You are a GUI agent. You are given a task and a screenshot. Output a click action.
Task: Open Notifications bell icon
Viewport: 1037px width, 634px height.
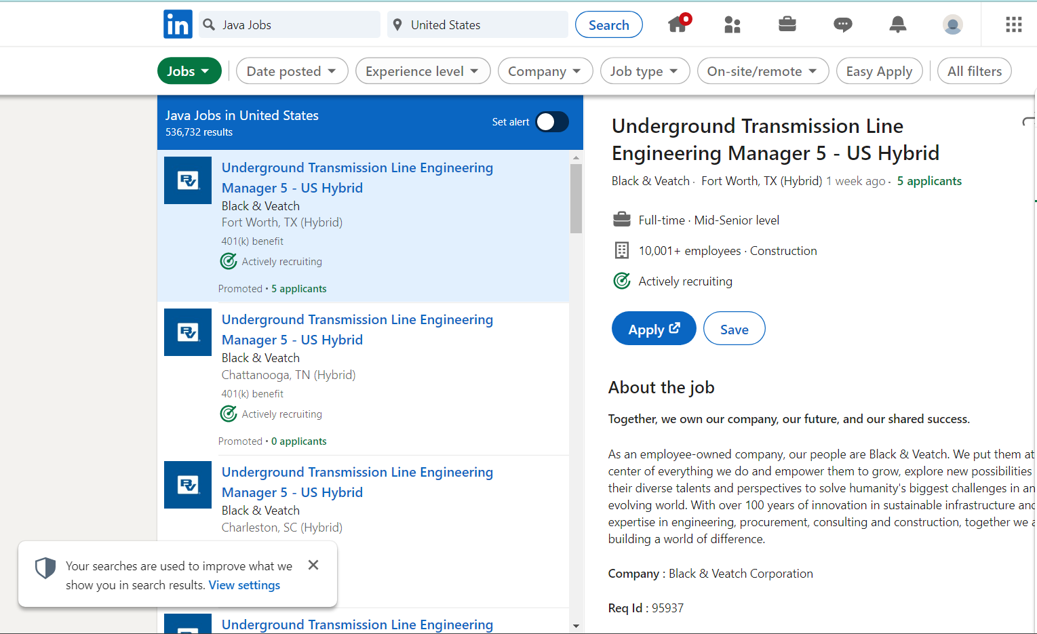898,24
